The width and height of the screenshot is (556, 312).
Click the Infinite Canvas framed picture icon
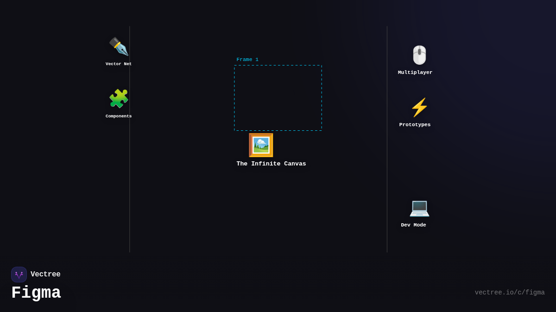[x=261, y=145]
